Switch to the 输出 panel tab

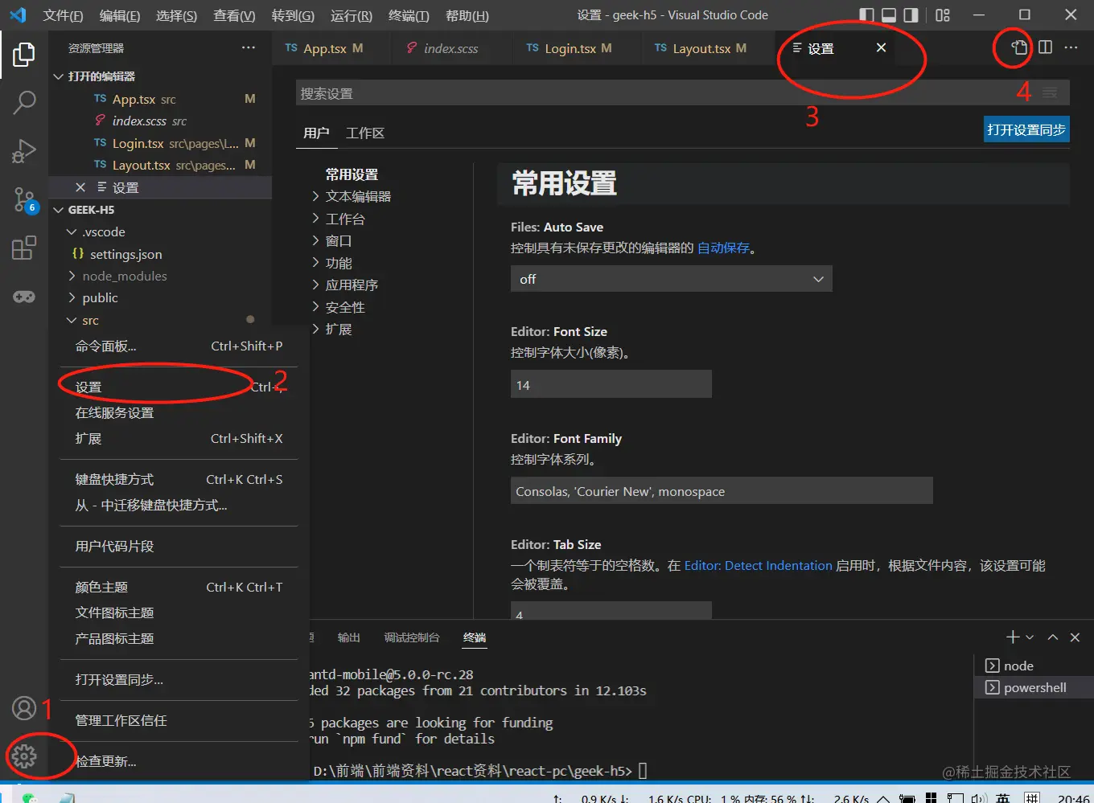coord(348,637)
